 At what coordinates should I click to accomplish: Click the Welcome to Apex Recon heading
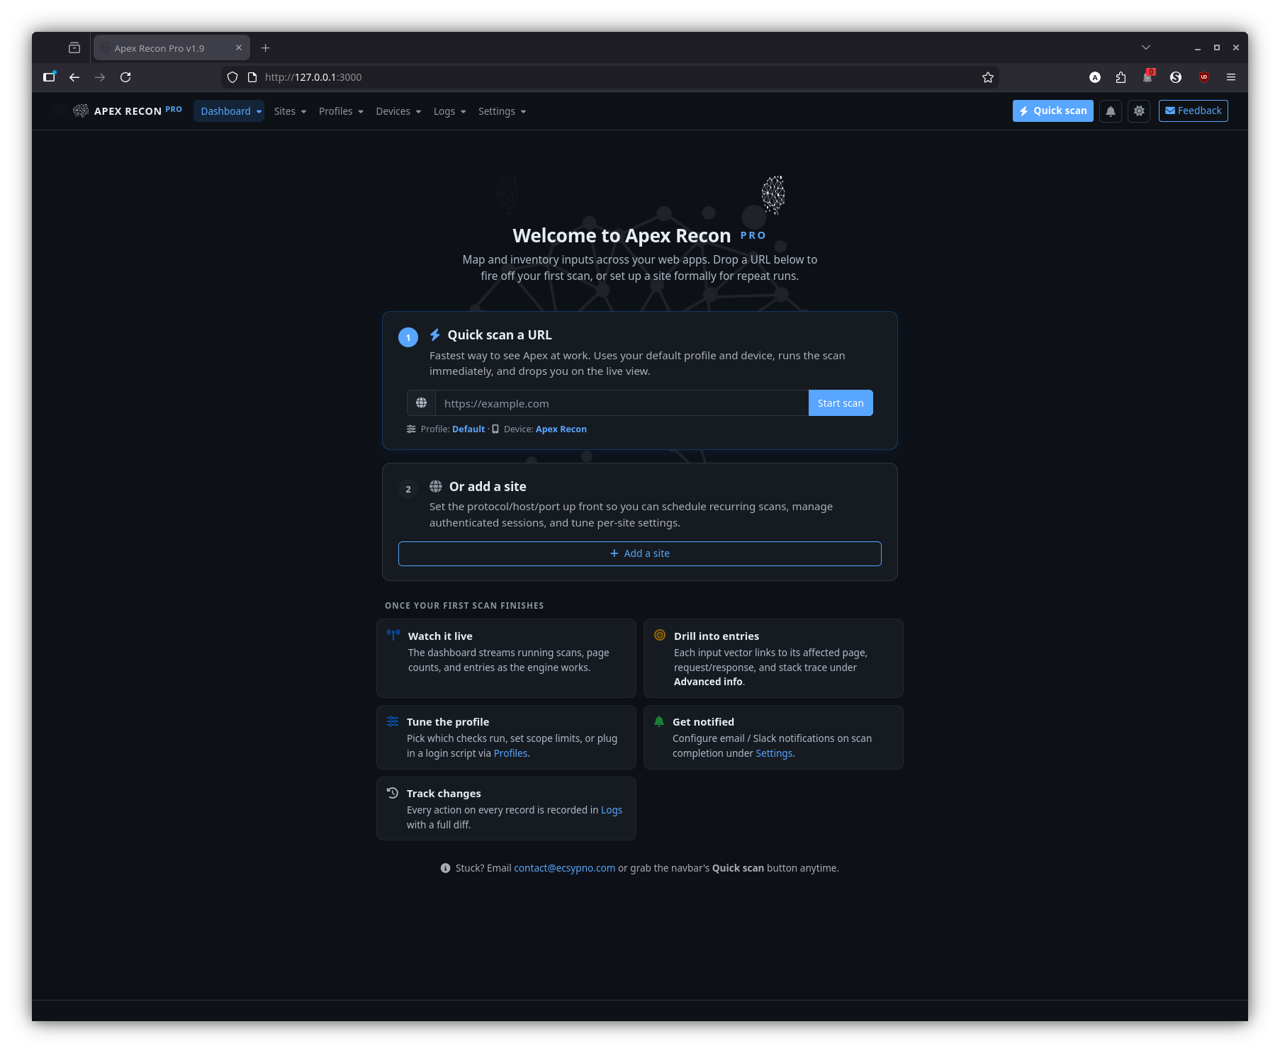622,236
